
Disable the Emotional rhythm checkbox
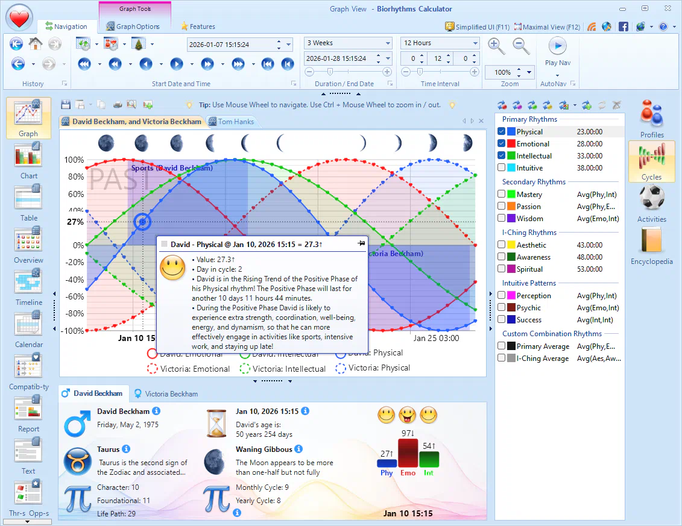[502, 143]
